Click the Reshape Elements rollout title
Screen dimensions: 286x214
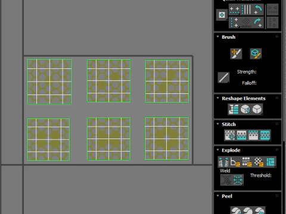point(244,99)
